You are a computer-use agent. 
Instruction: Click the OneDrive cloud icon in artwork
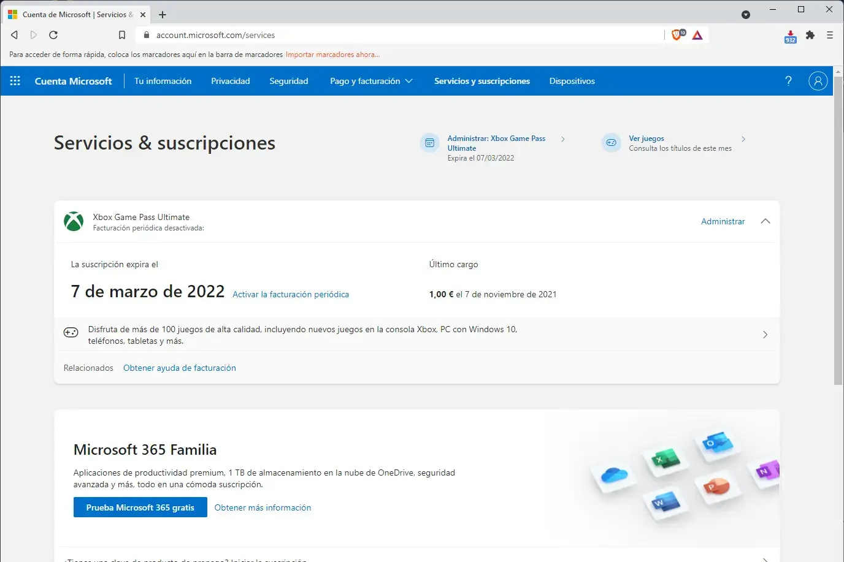[615, 475]
